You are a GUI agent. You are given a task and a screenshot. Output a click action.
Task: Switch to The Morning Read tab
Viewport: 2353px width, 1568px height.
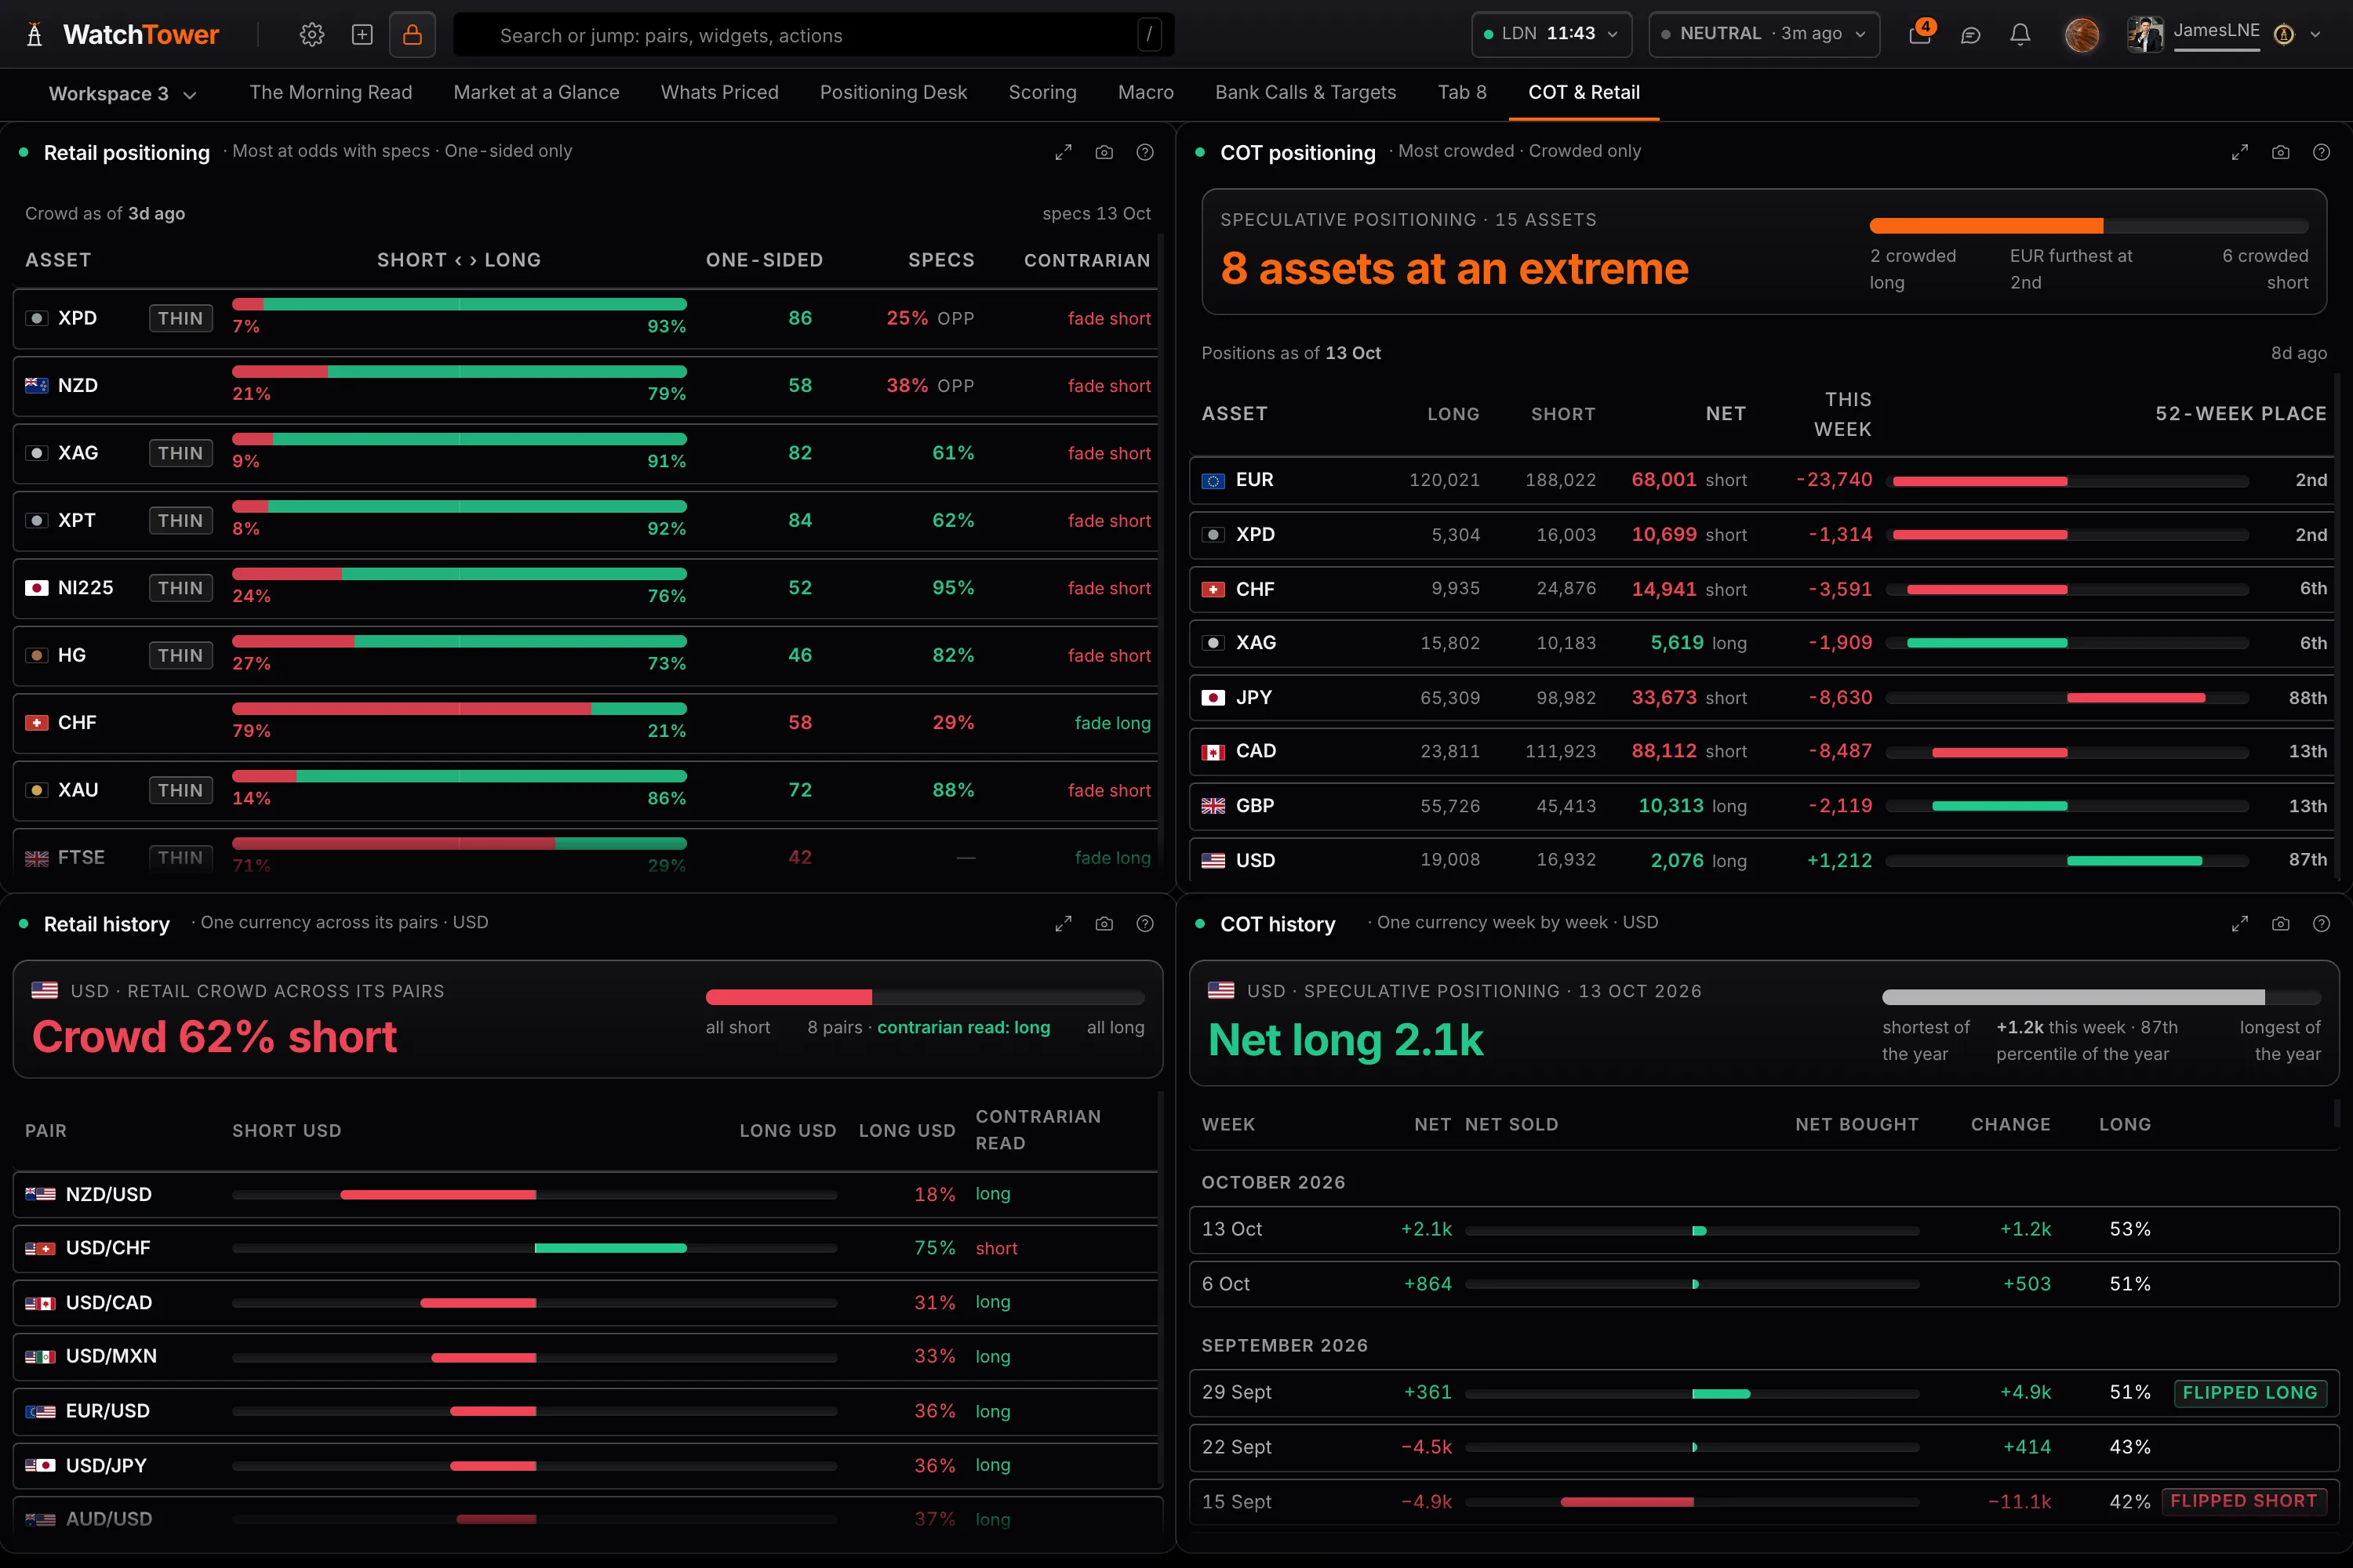331,93
